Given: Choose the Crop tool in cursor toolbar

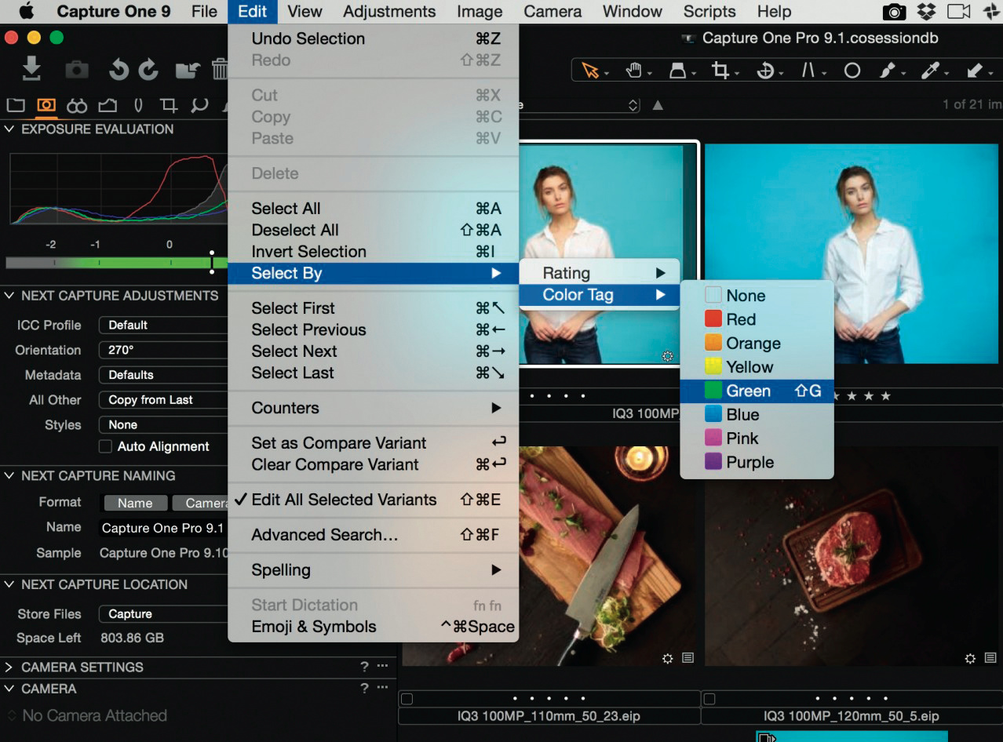Looking at the screenshot, I should tap(720, 71).
